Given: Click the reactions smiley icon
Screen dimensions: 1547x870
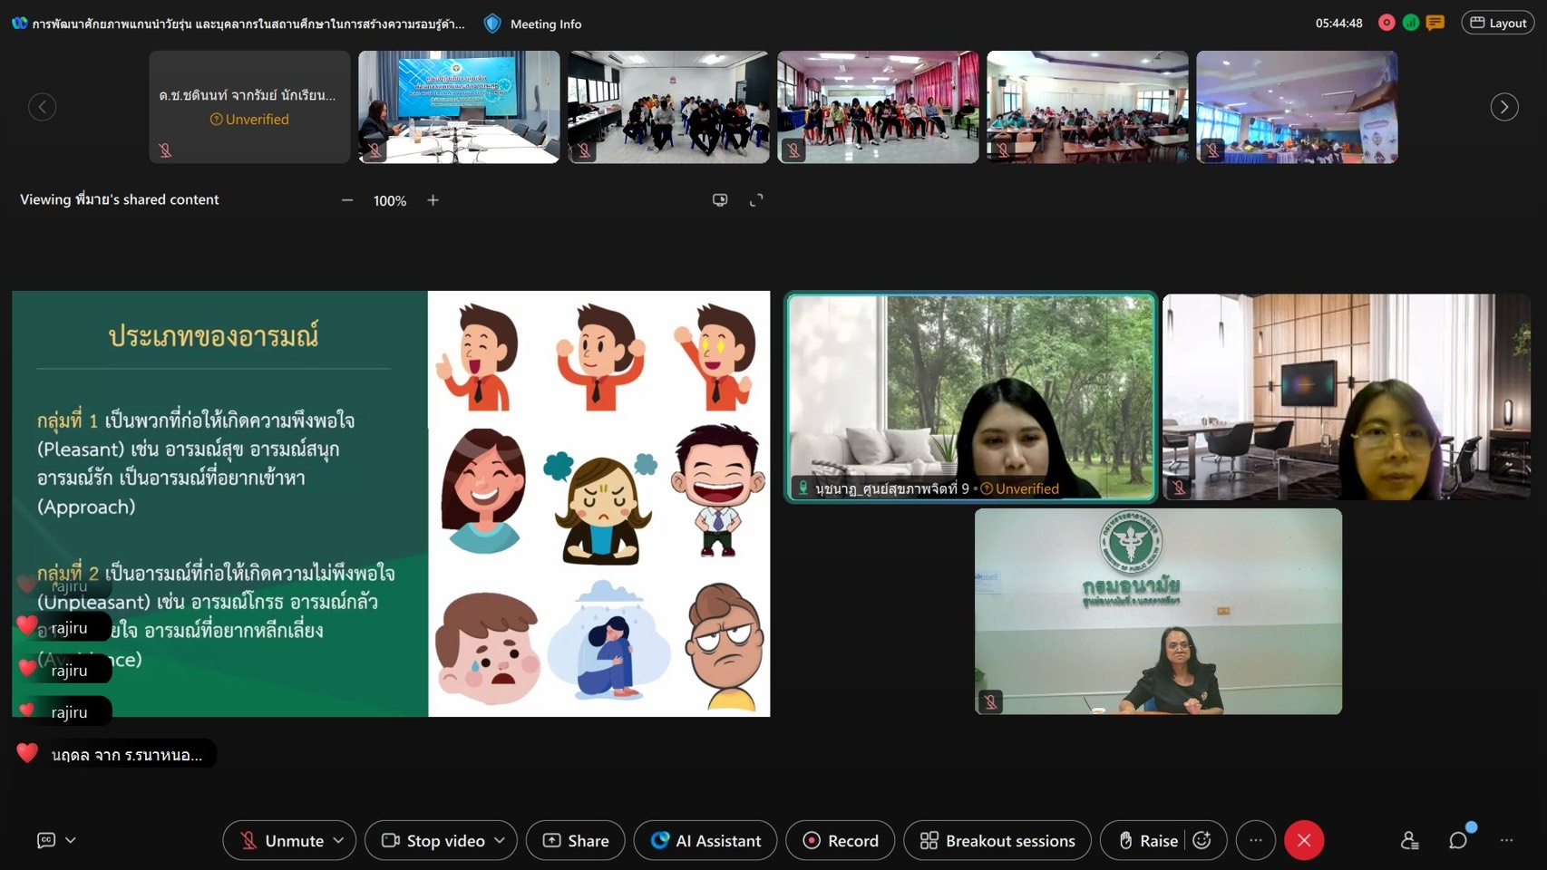Looking at the screenshot, I should tap(1202, 841).
